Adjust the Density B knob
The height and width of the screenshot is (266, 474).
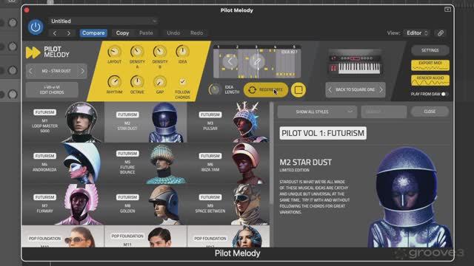click(x=160, y=52)
